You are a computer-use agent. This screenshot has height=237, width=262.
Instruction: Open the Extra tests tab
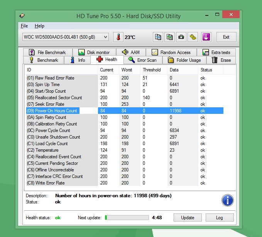pyautogui.click(x=216, y=52)
